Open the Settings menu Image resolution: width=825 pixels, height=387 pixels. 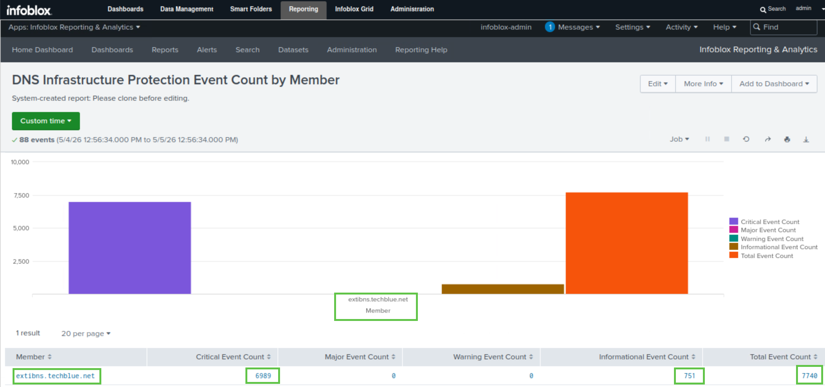[x=632, y=27]
